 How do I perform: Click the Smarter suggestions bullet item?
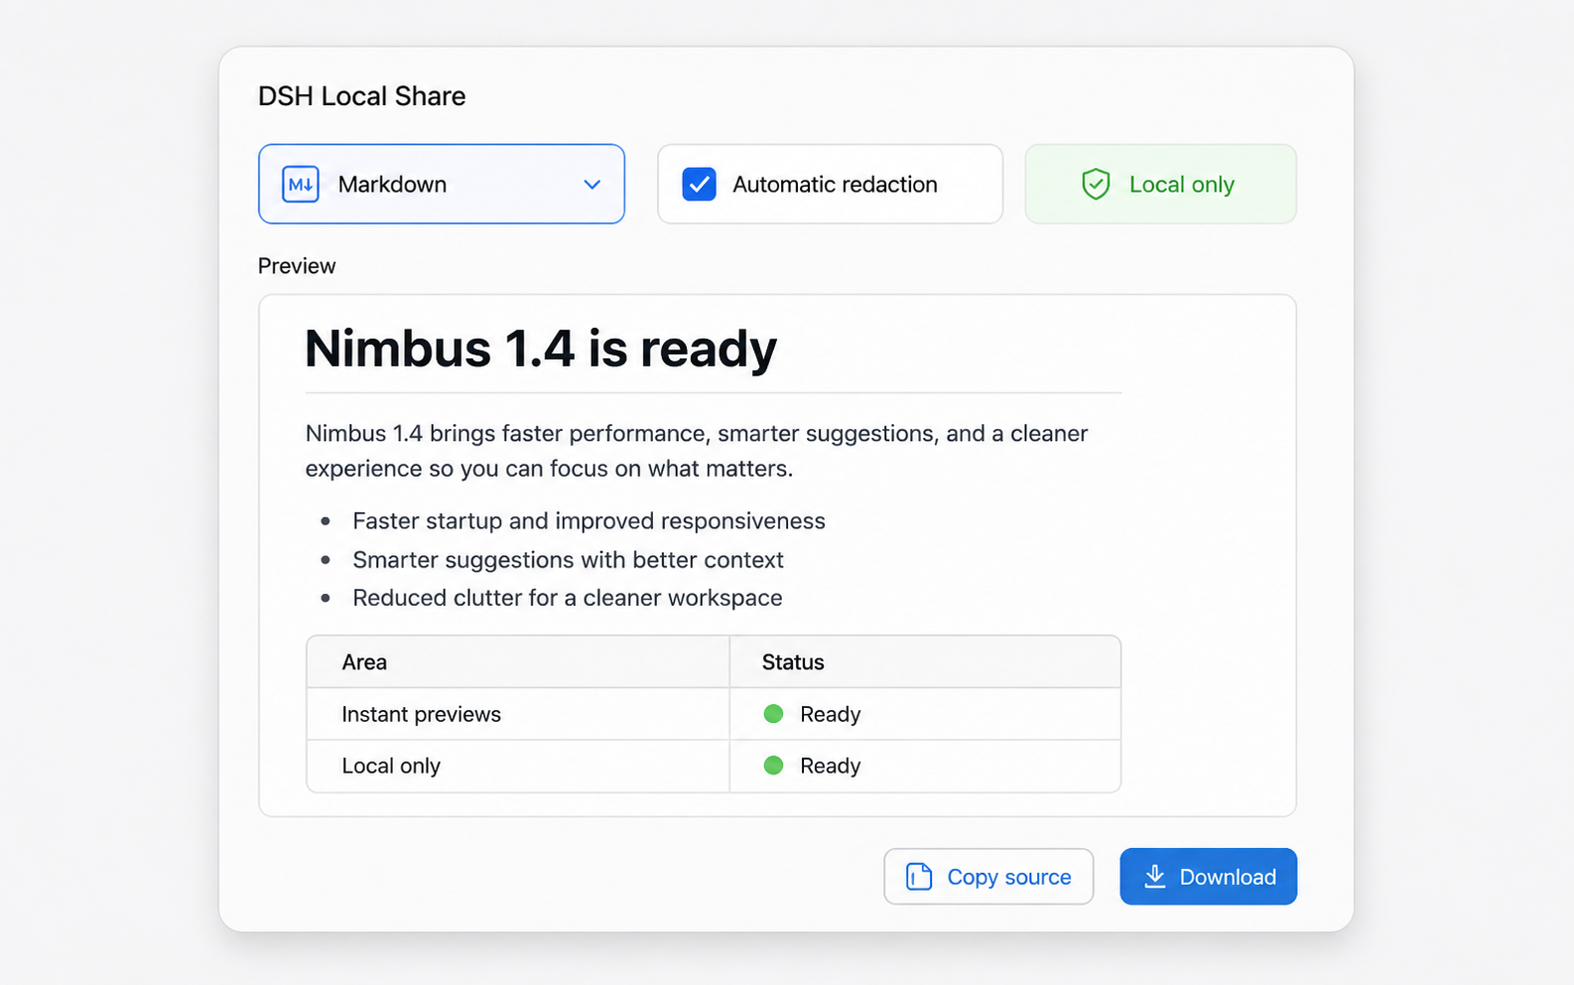[x=568, y=560]
